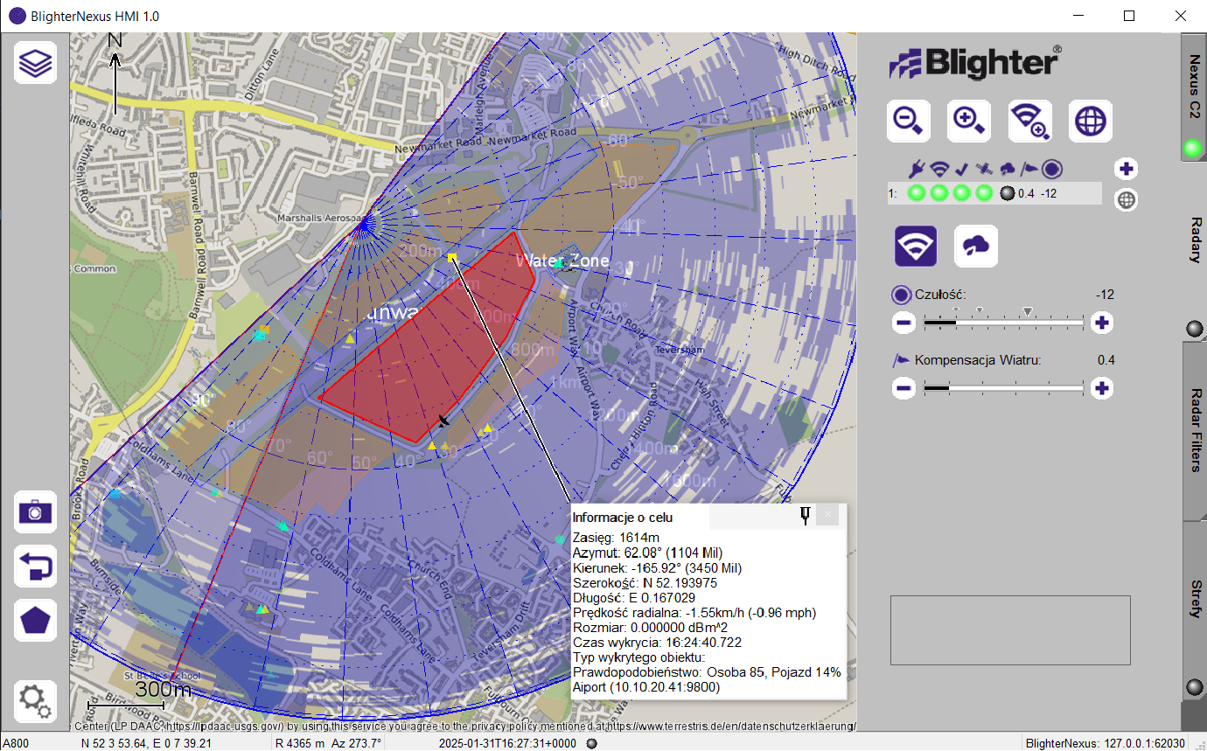
Task: Click the undo arrow icon
Action: coord(35,566)
